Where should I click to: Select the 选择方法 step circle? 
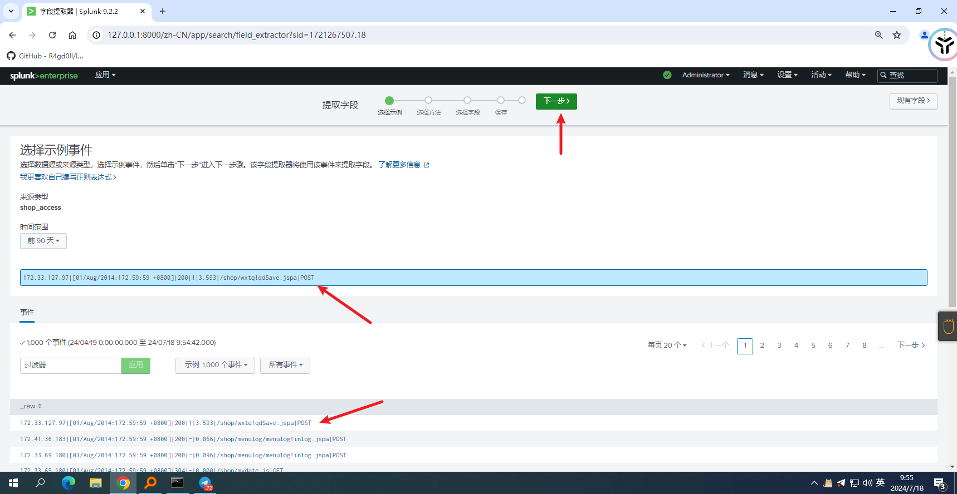(428, 101)
